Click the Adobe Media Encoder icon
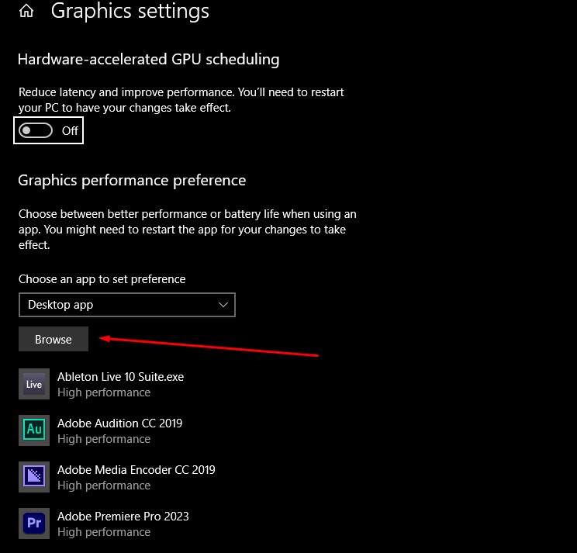Image resolution: width=577 pixels, height=553 pixels. click(x=33, y=477)
